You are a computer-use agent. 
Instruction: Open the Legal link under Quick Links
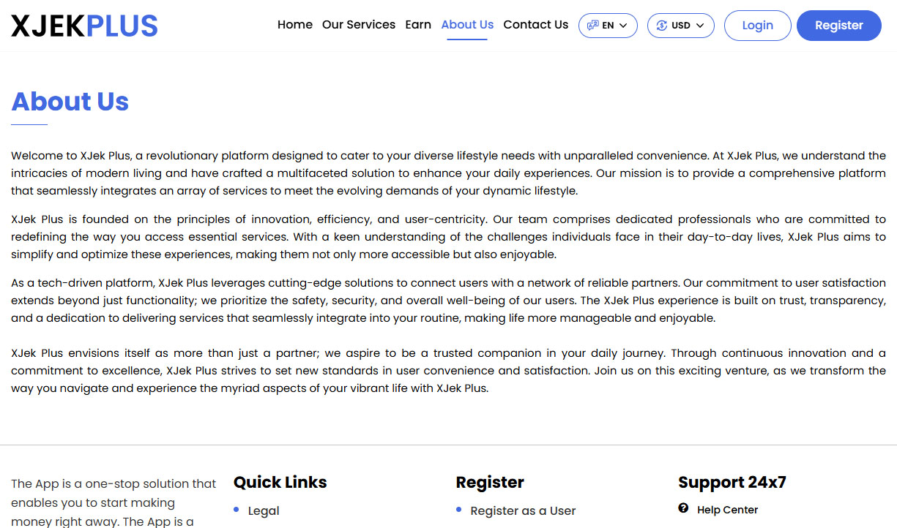(x=265, y=510)
